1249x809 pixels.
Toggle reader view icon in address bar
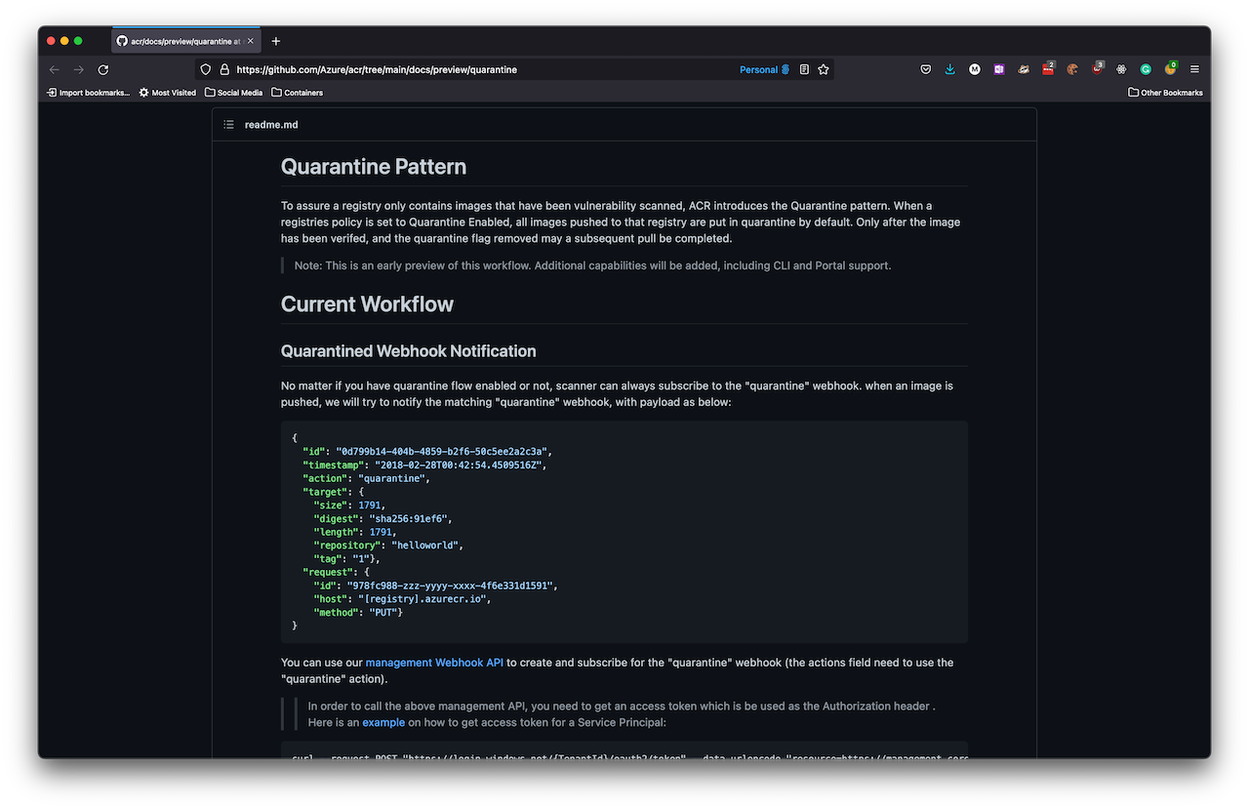tap(804, 69)
